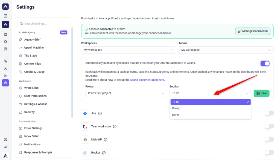Open the help question mark icon in left rail
Image resolution: width=280 pixels, height=160 pixels.
coord(5,140)
